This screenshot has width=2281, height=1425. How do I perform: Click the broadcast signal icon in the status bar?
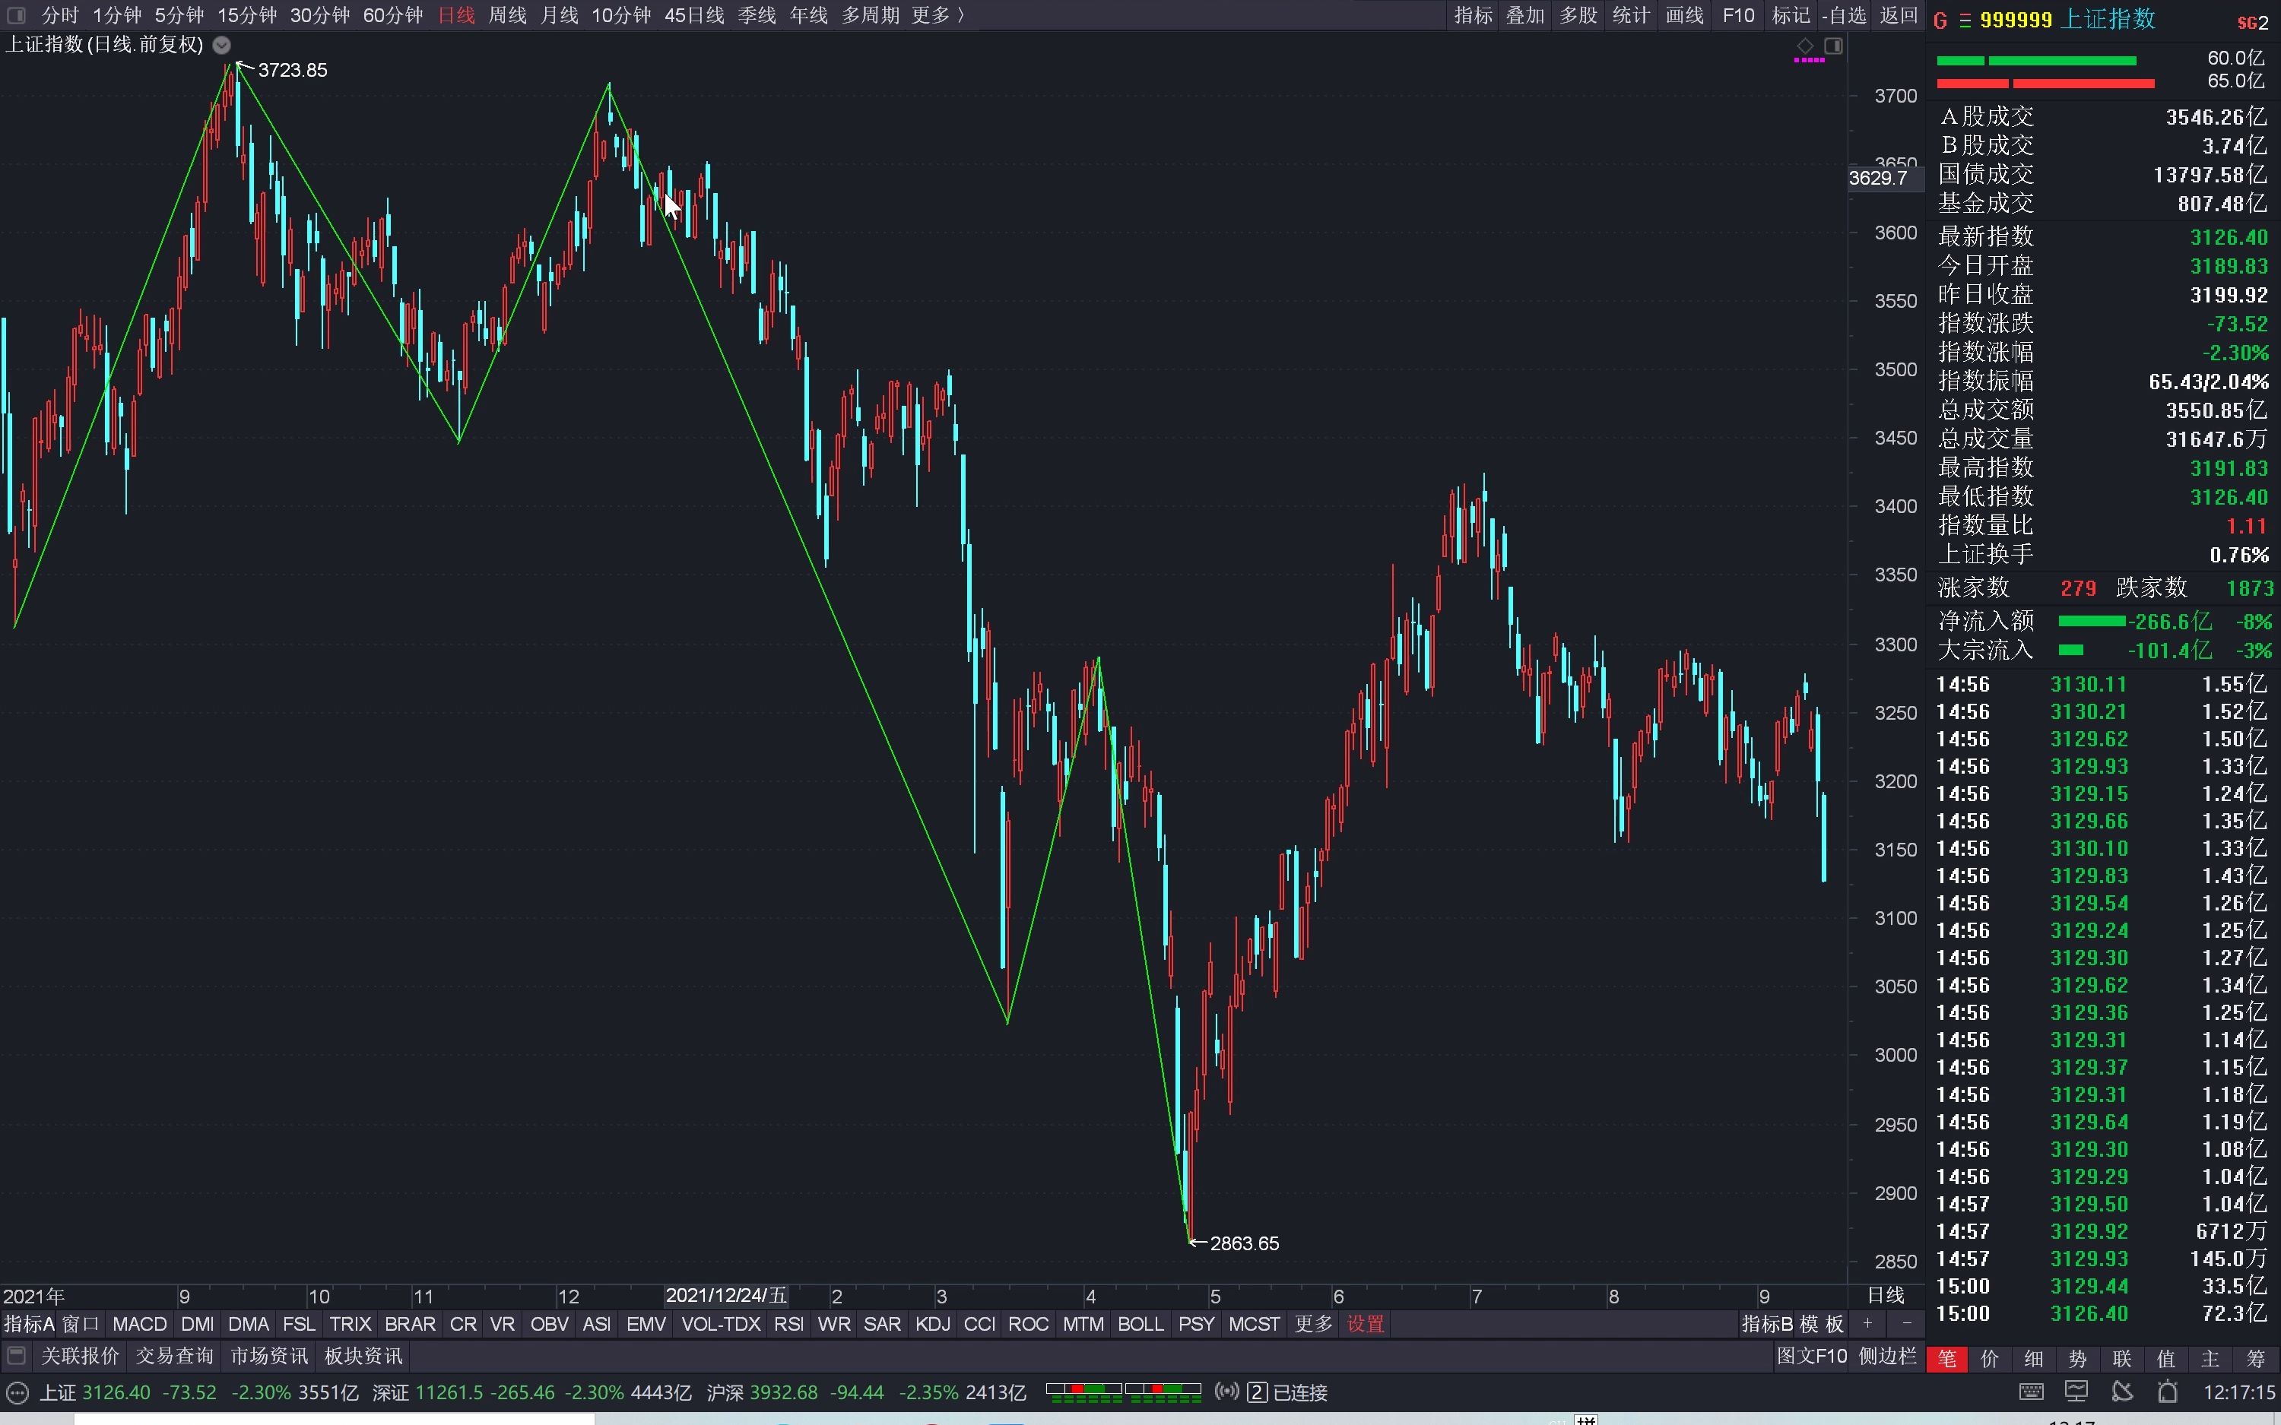(1226, 1391)
